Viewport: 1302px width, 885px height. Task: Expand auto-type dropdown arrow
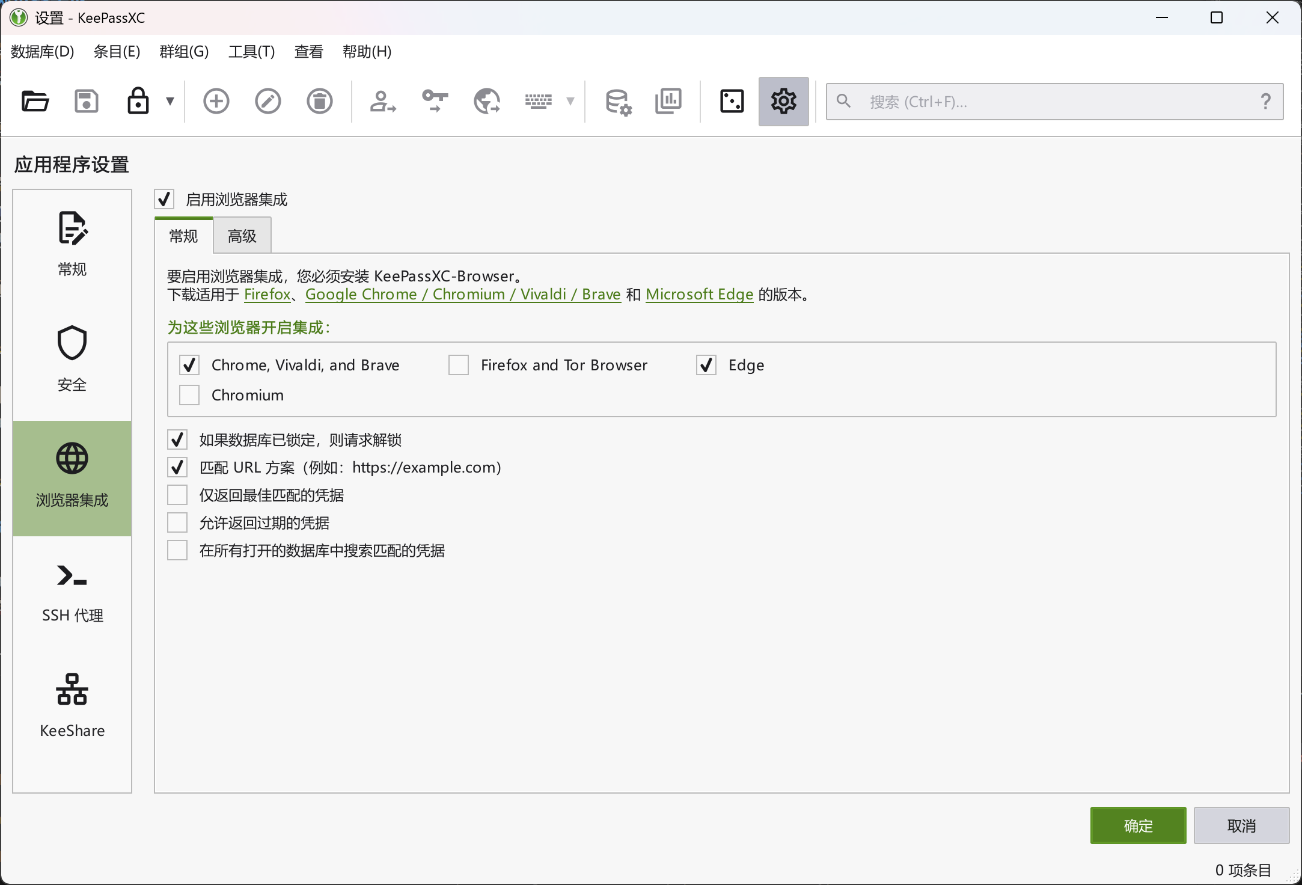pyautogui.click(x=570, y=101)
